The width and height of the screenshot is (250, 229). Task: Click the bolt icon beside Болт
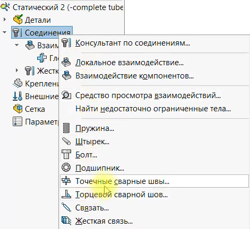coord(66,154)
